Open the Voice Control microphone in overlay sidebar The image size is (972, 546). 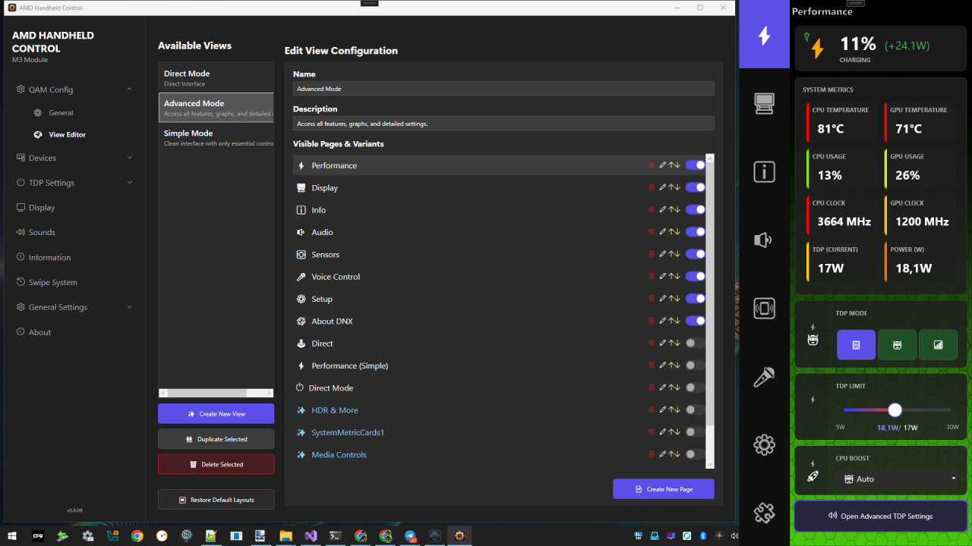pyautogui.click(x=764, y=377)
